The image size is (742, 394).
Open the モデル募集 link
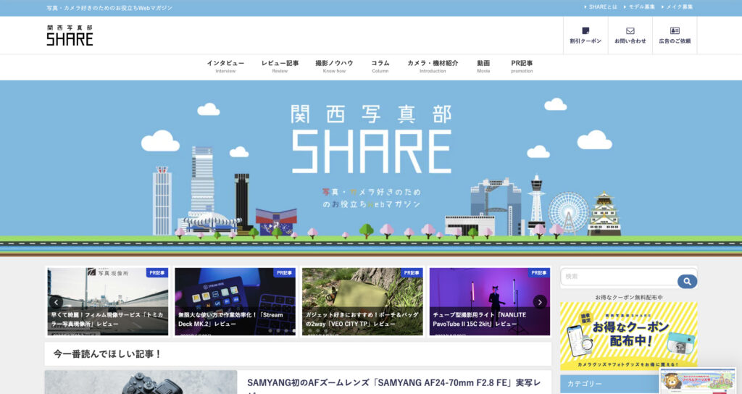click(x=641, y=7)
